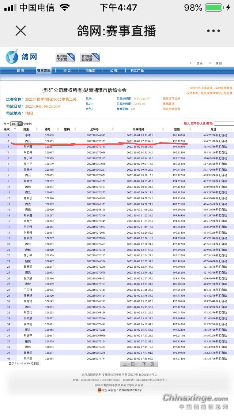Close the webview with the X icon
Viewport: 234px width, 416px height.
click(x=20, y=31)
